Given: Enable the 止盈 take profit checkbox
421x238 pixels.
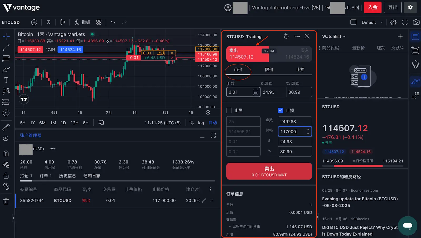Looking at the screenshot, I should point(229,111).
